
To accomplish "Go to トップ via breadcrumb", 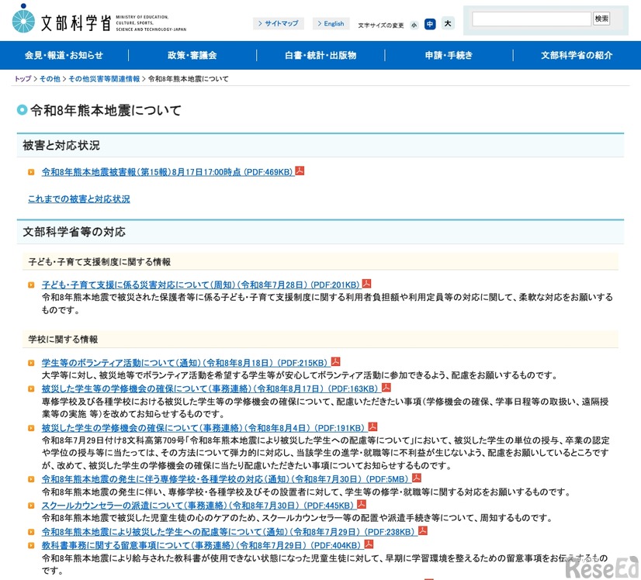I will pos(23,79).
